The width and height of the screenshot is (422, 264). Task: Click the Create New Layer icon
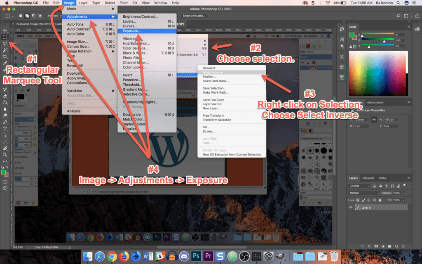pos(396,246)
